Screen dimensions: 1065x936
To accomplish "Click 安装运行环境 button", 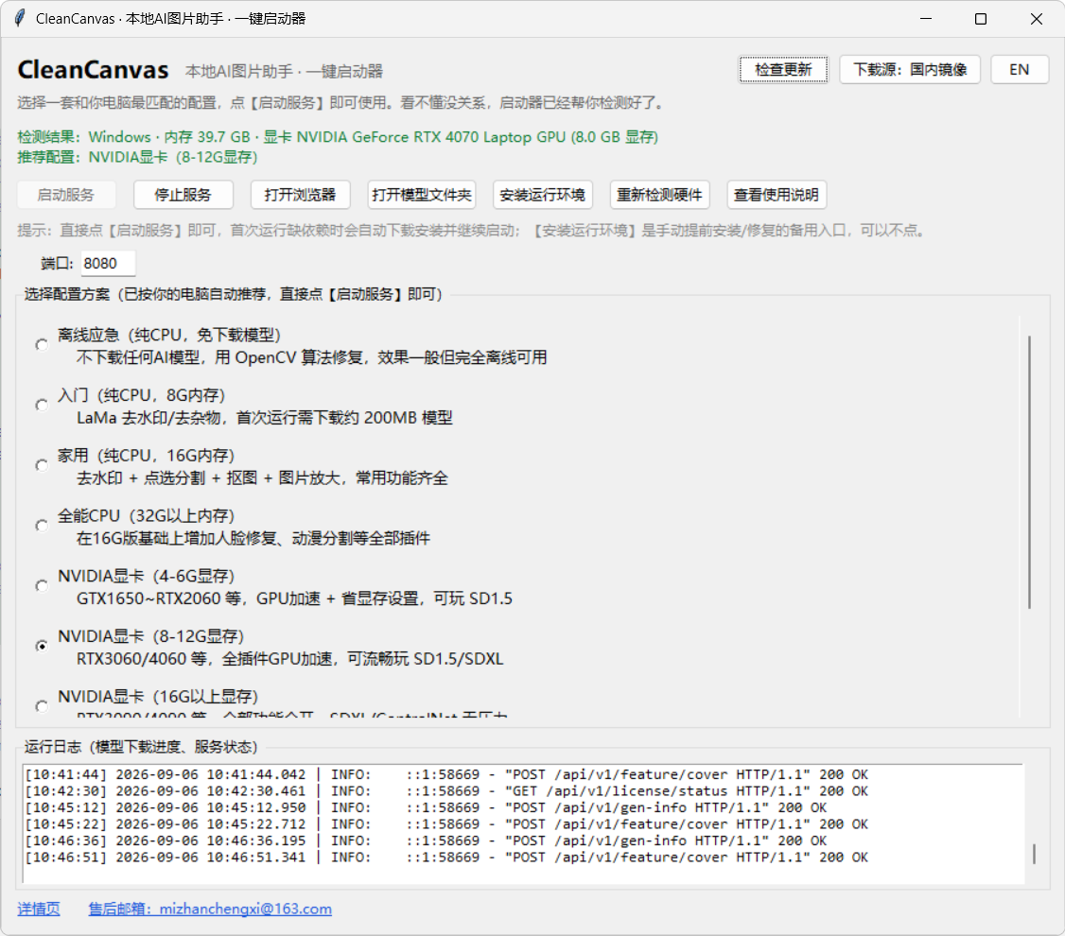I will click(x=542, y=195).
